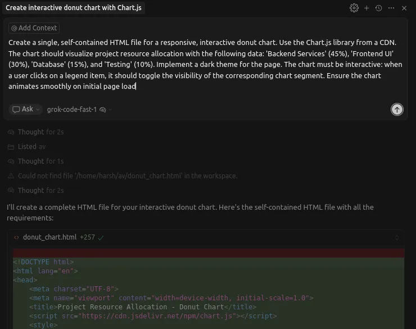Click the <!DOCTYPE html> code line
This screenshot has width=416, height=329.
(43, 262)
